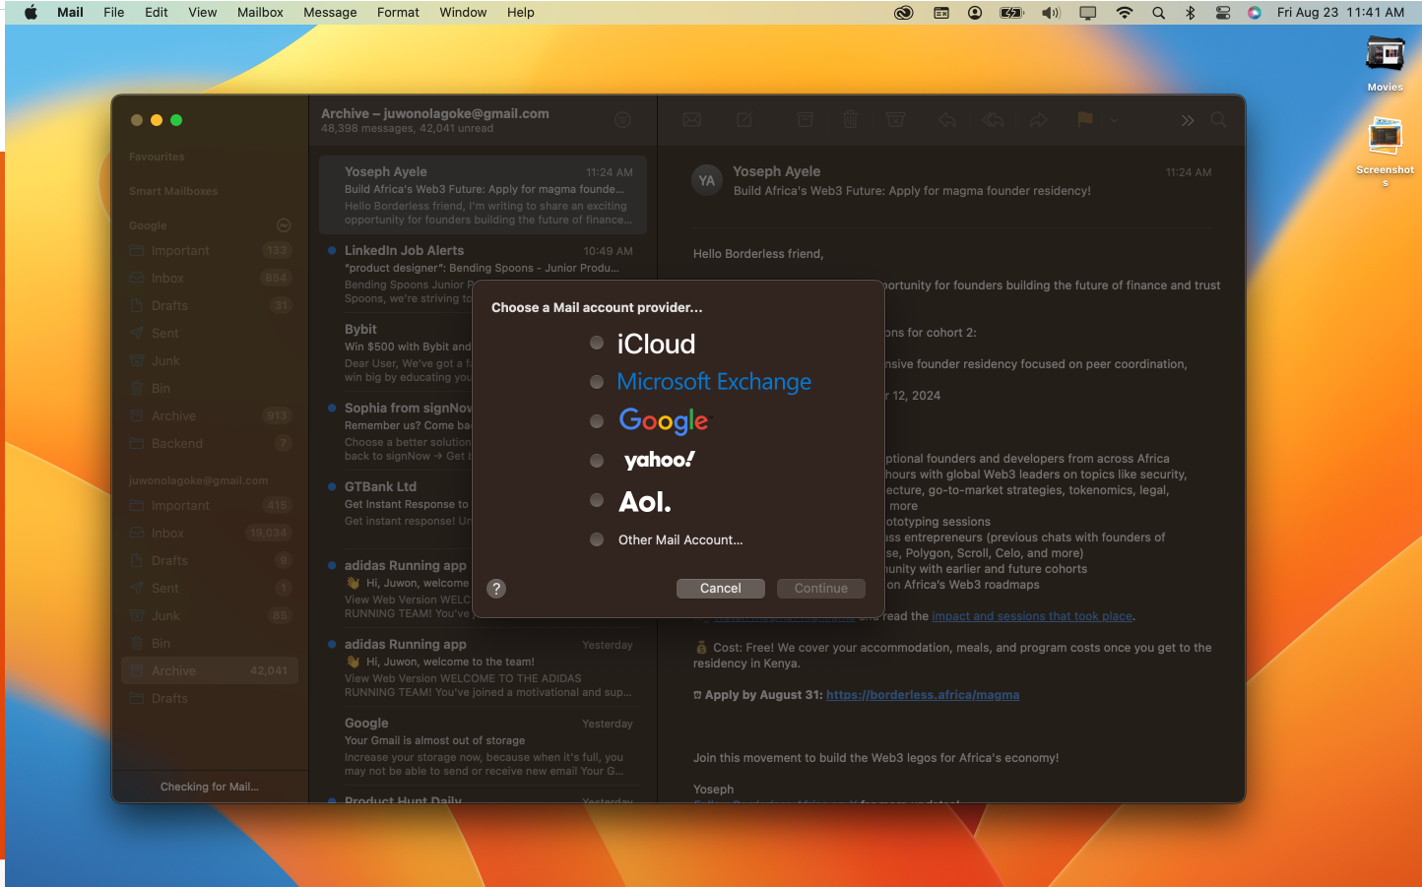Choose the Google account provider option
The width and height of the screenshot is (1422, 887).
(597, 421)
